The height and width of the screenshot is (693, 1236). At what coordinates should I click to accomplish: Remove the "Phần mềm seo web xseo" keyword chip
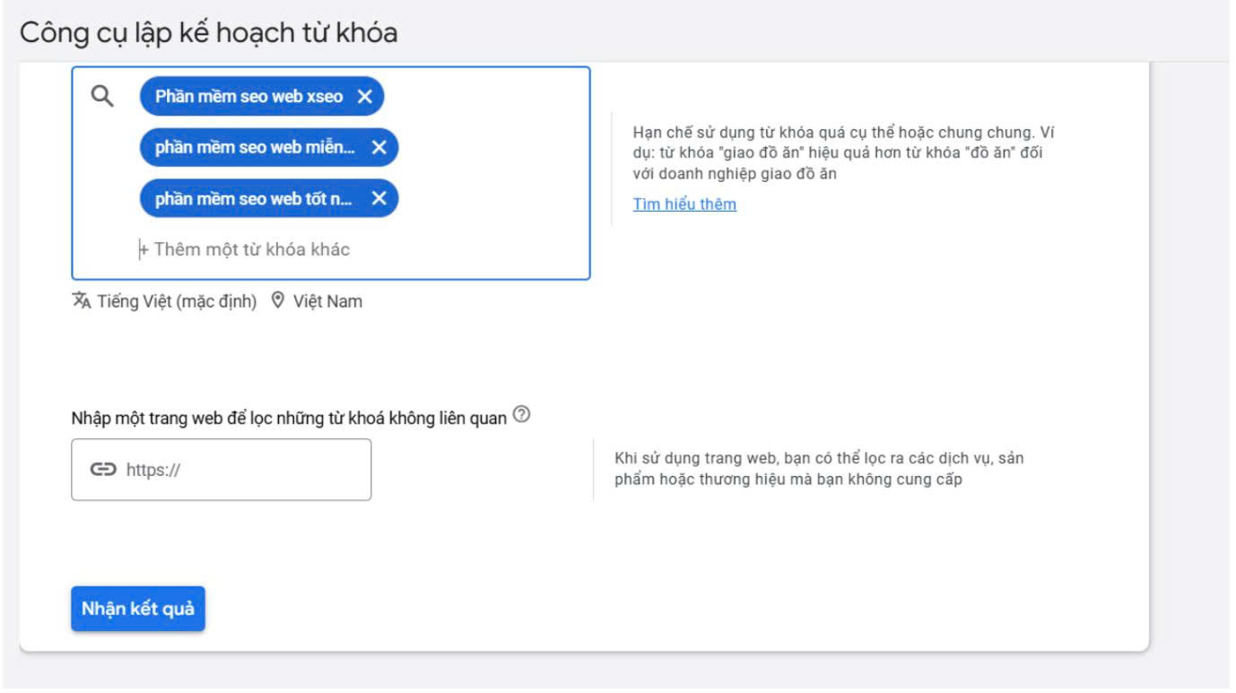[364, 97]
